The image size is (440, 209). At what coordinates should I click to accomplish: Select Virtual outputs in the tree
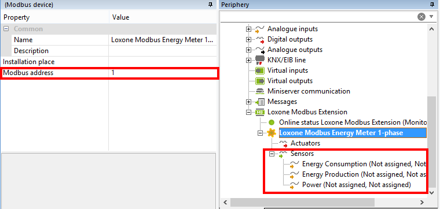click(290, 81)
